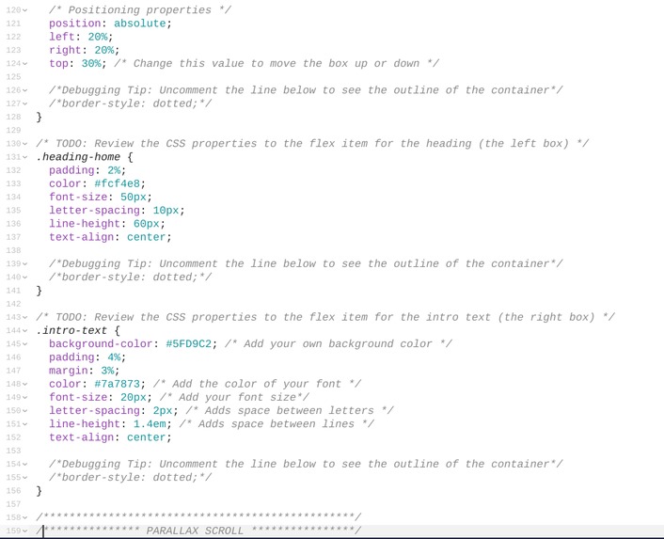Click the #5FD9C2 background color value
This screenshot has width=664, height=539.
click(189, 343)
